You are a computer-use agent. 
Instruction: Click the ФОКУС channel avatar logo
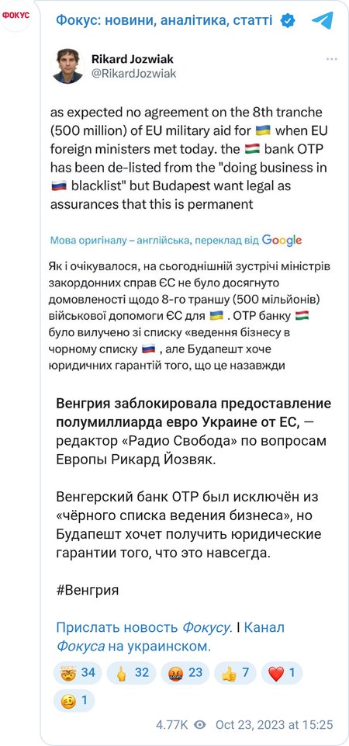(x=16, y=16)
